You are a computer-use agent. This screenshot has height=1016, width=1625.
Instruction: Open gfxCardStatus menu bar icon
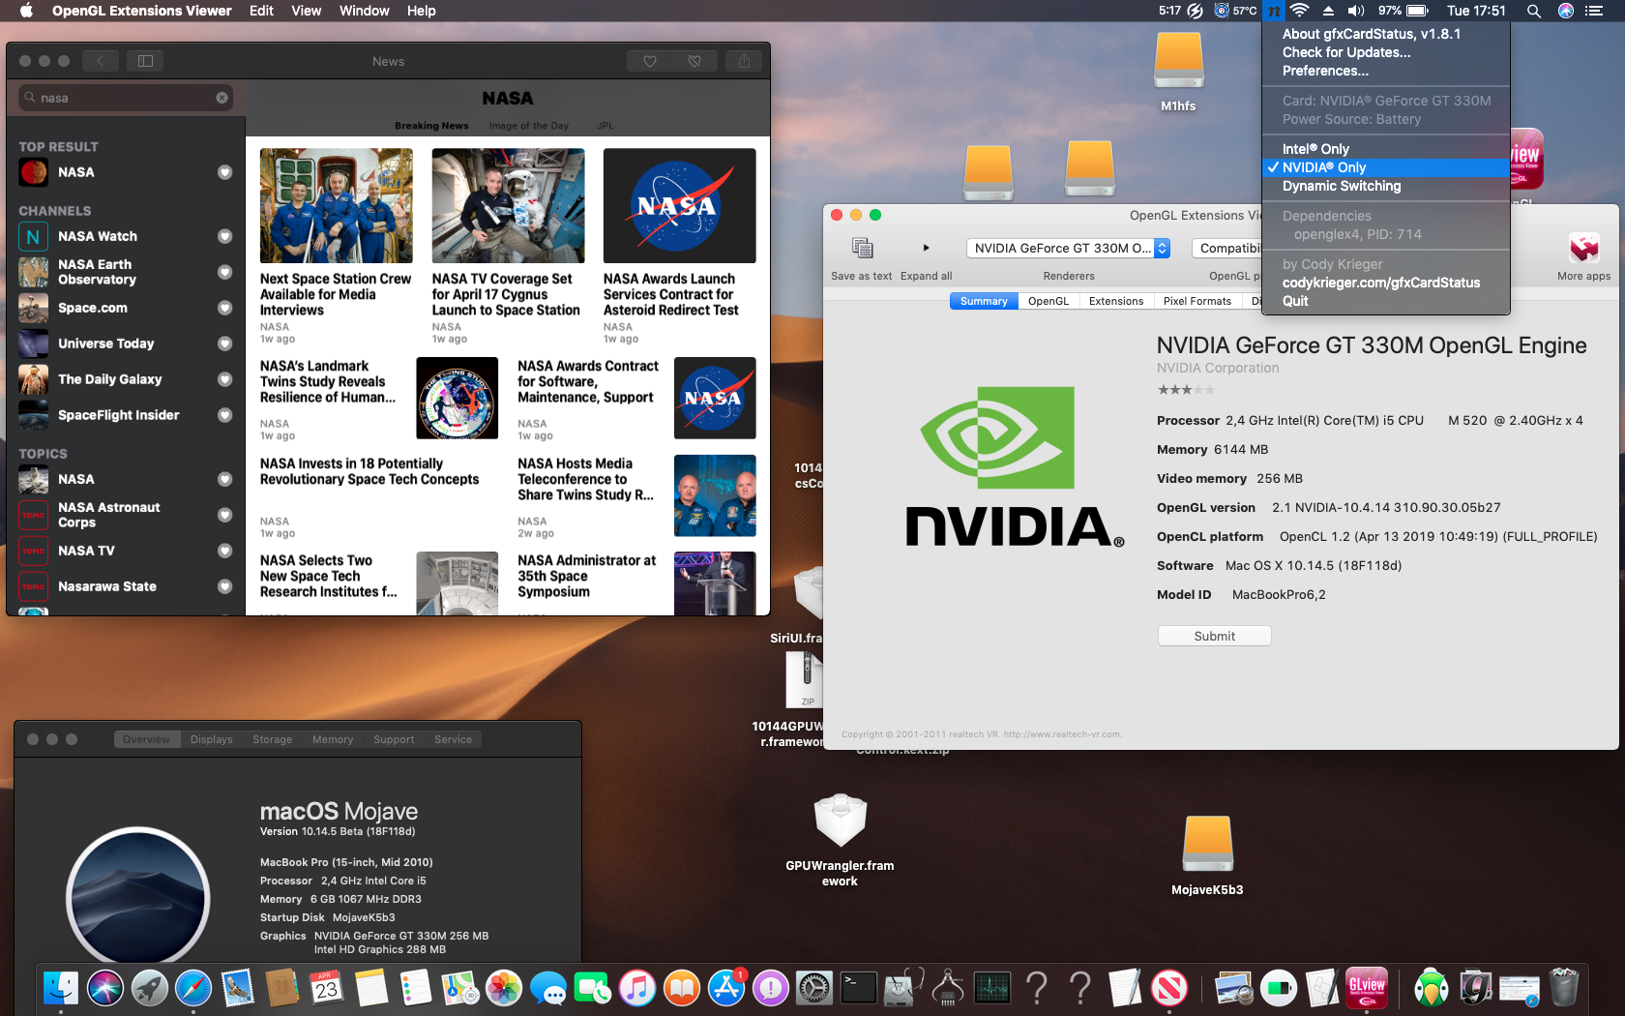pos(1274,11)
